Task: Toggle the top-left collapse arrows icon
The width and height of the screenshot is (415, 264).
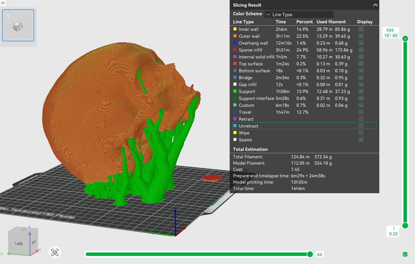Action: coord(3,3)
